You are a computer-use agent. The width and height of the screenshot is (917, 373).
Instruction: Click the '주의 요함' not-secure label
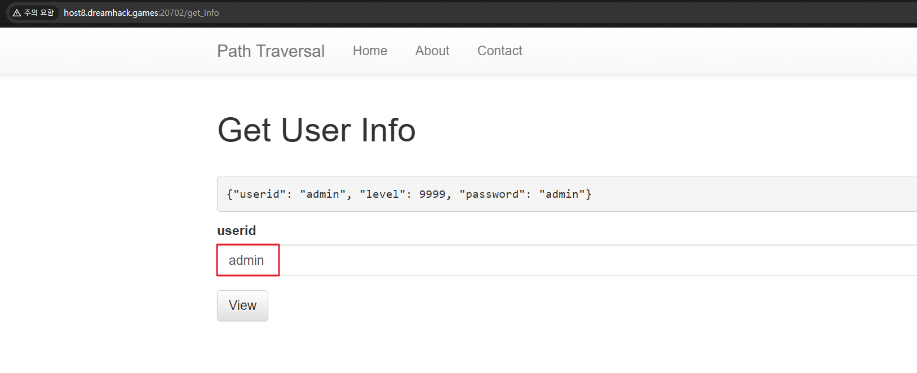(39, 13)
